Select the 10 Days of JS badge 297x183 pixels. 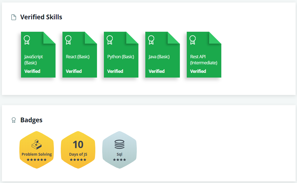tap(78, 149)
